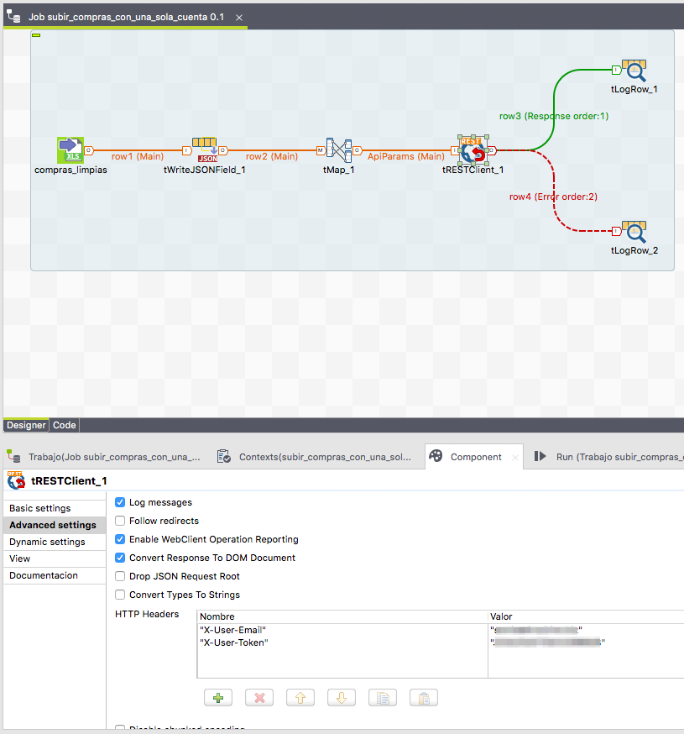684x734 pixels.
Task: Click the compras_limpias label text
Action: coord(70,170)
